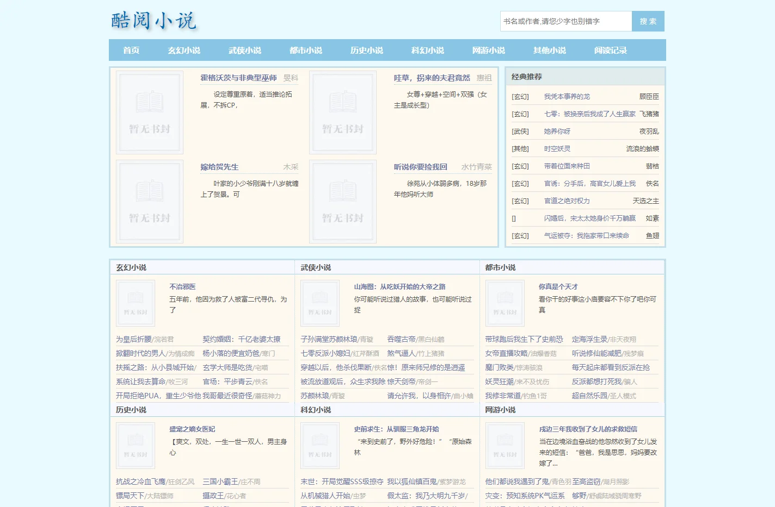The width and height of the screenshot is (775, 507).
Task: Open the 首页 navigation tab
Action: (131, 50)
